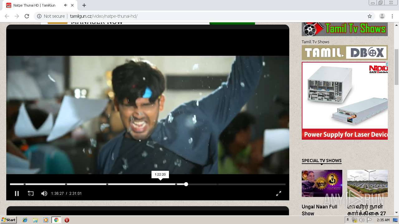
Task: Open Windows Media Player taskbar icon
Action: click(46, 220)
